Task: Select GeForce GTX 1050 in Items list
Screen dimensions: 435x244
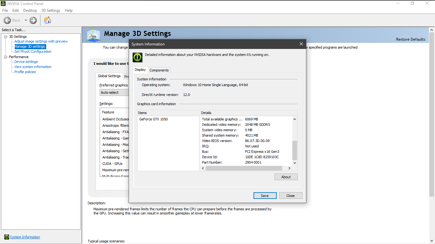Action: click(153, 119)
